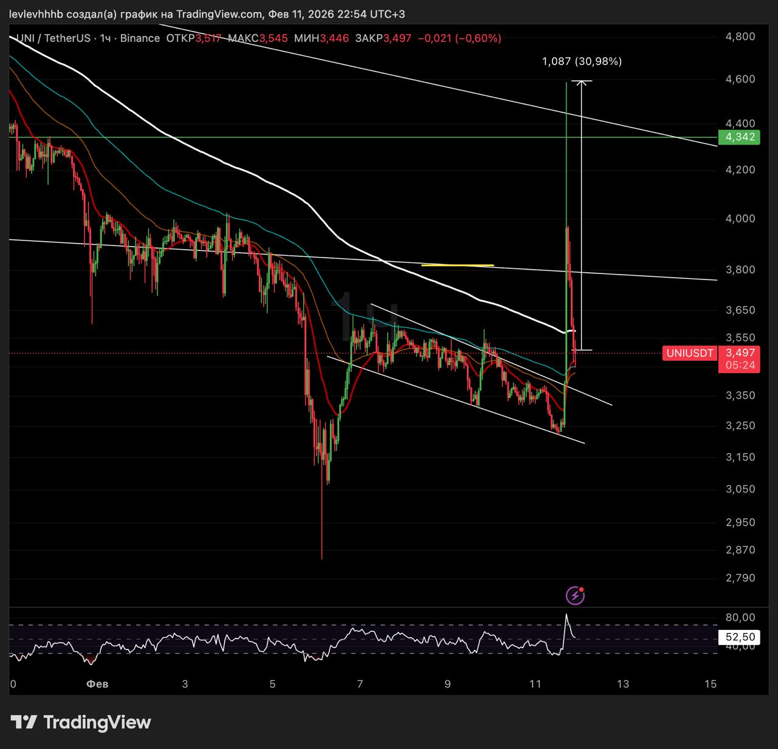
Task: Click the −0,021 (−0,60%) change value
Action: pos(460,38)
